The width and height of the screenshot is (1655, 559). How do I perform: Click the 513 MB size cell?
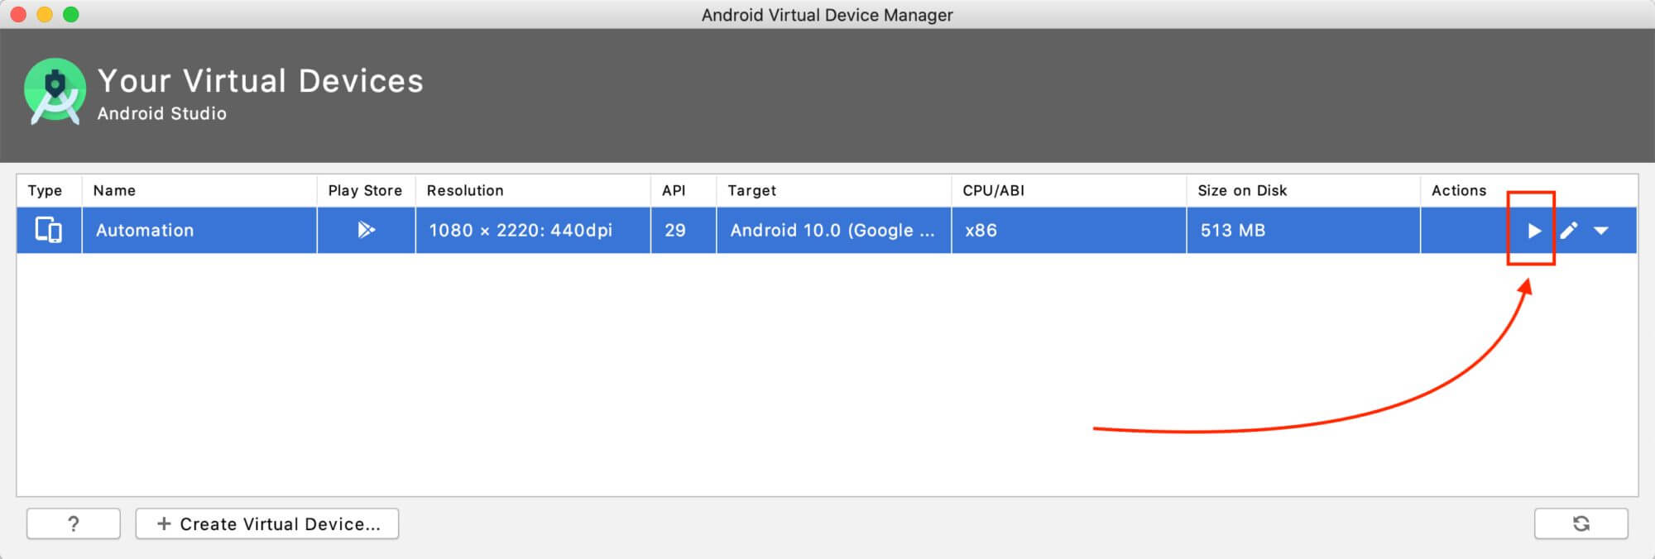(1303, 230)
